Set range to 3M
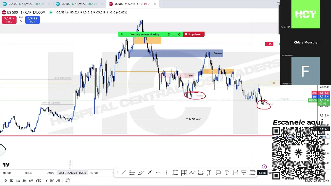This screenshot has height=186, width=331. [24, 181]
